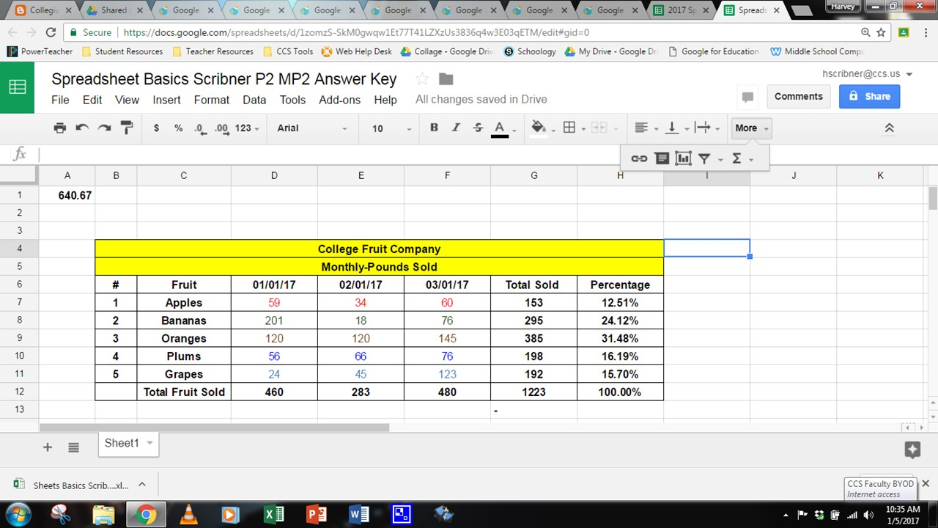
Task: Open the hscribner@ccs.us account menu
Action: click(868, 74)
